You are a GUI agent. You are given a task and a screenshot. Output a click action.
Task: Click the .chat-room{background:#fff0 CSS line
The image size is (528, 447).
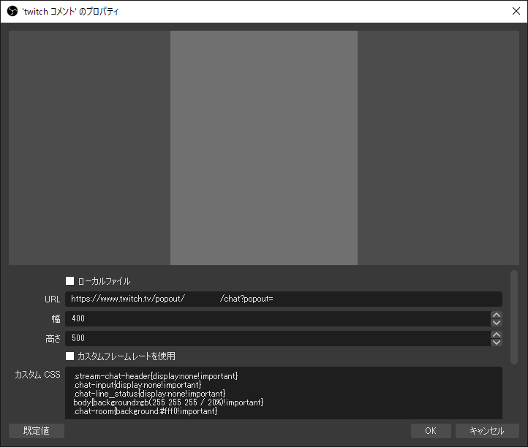click(145, 411)
